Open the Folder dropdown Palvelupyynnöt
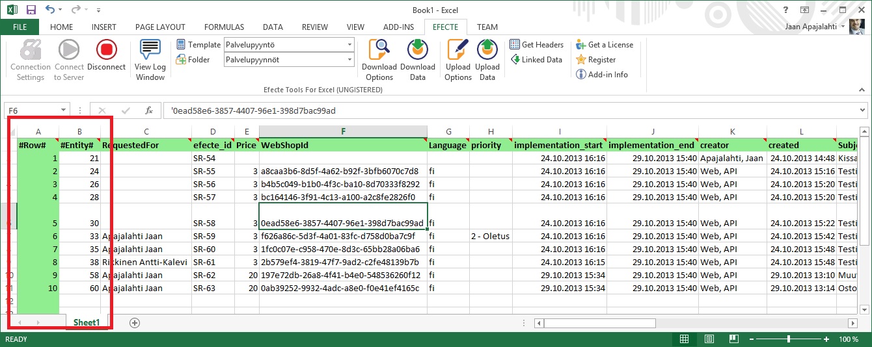872x347 pixels. click(x=349, y=60)
